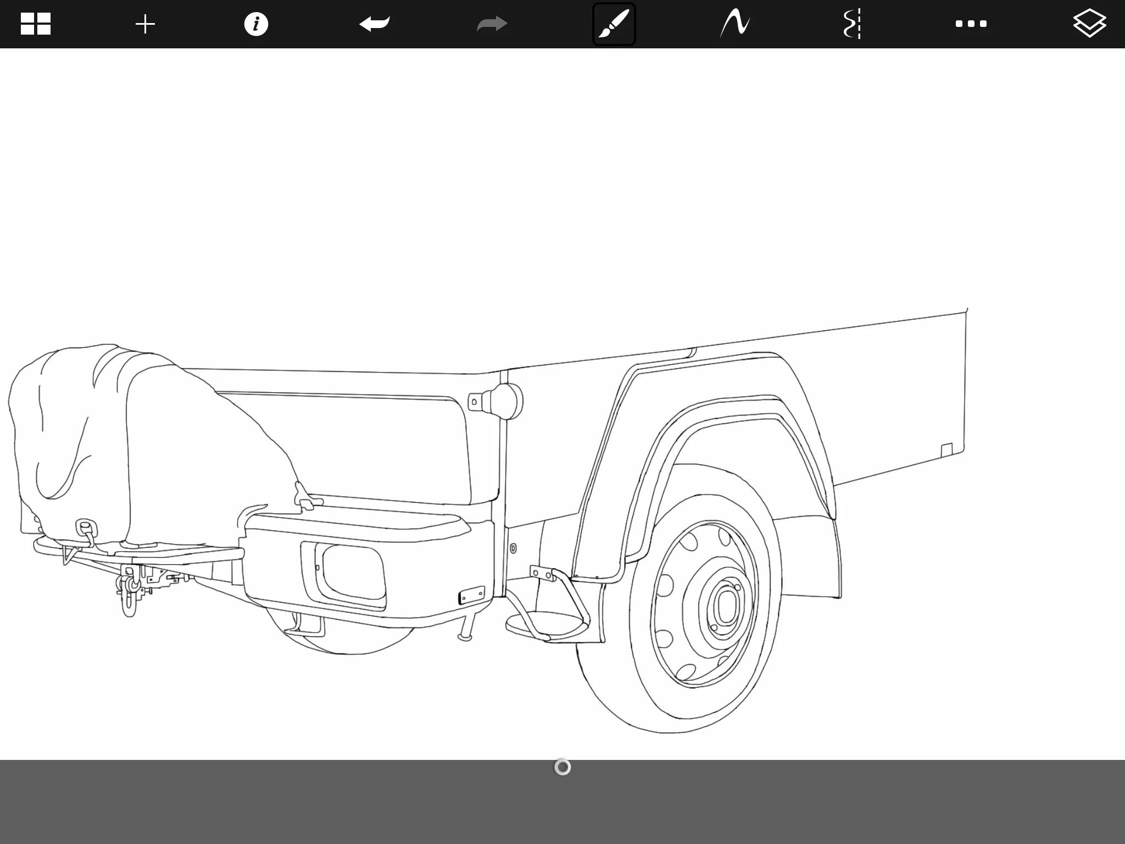1125x844 pixels.
Task: Tap the circular puck at the canvas bottom
Action: 562,767
